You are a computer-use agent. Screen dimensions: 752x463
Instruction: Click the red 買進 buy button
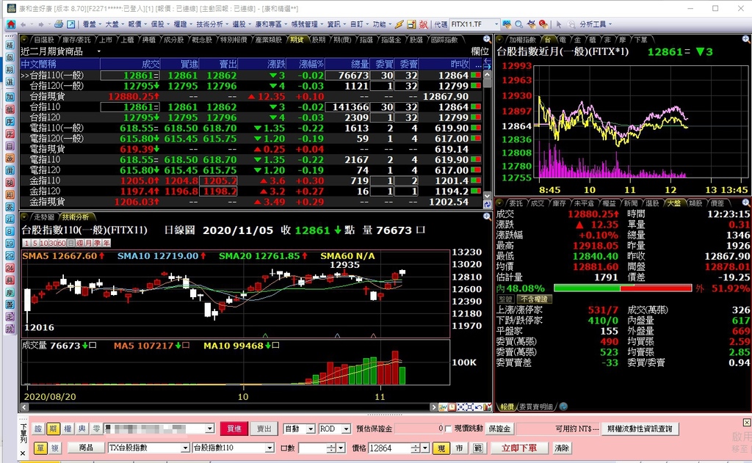tap(234, 429)
